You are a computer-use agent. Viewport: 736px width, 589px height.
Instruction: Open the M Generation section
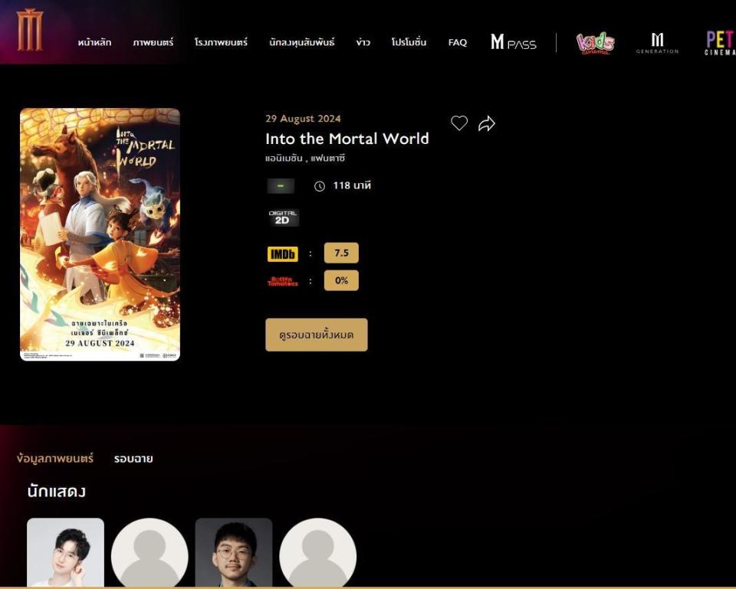pos(658,44)
